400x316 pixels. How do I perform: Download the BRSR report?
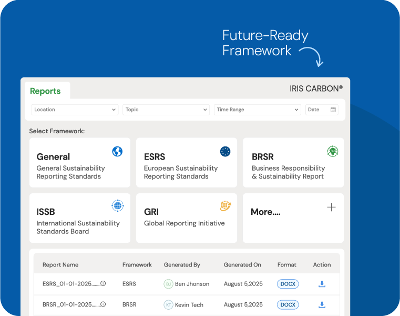(x=322, y=304)
